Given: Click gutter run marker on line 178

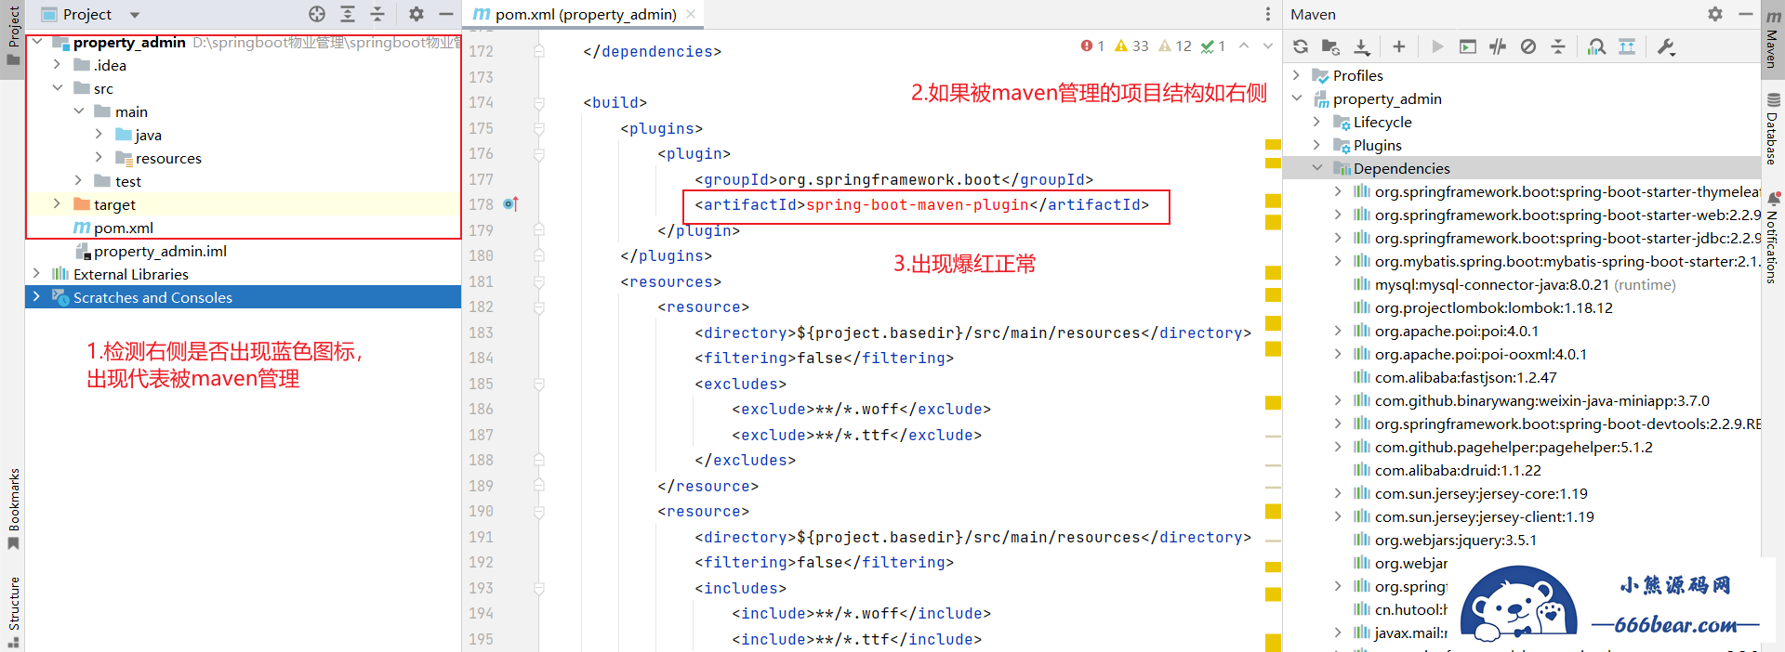Looking at the screenshot, I should pyautogui.click(x=510, y=204).
